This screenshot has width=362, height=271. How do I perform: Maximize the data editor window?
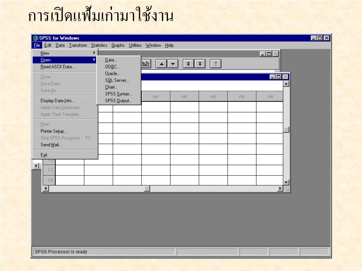point(279,77)
